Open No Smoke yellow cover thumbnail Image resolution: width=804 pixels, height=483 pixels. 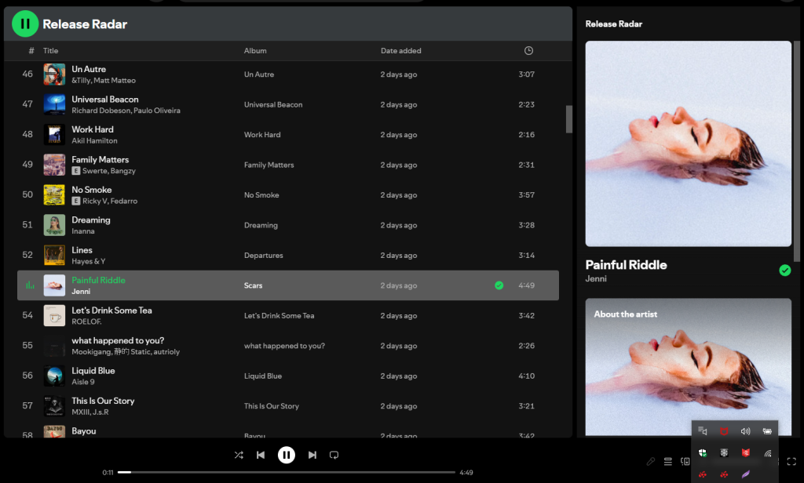(x=54, y=194)
